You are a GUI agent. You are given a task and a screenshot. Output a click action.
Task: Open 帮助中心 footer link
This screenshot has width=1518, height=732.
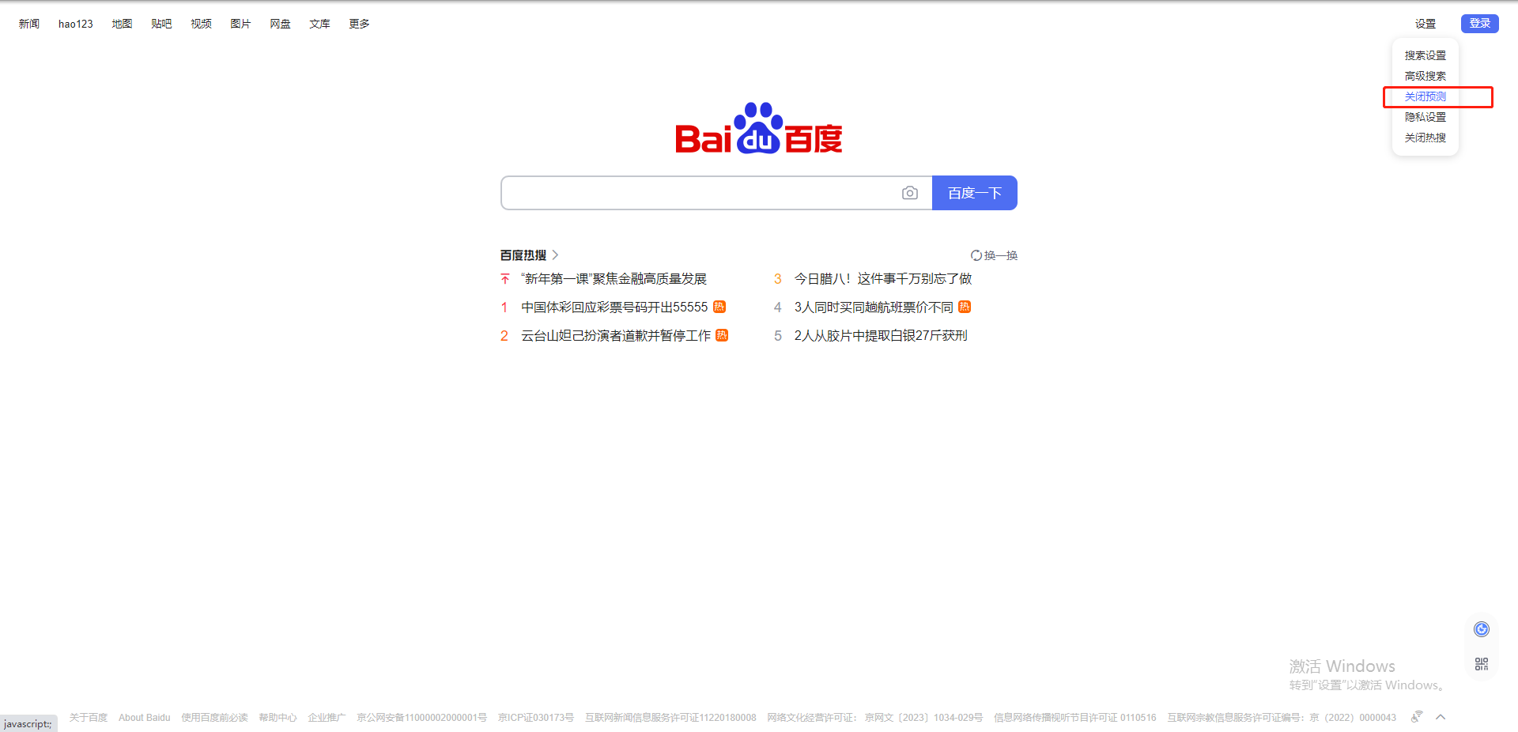pos(278,718)
